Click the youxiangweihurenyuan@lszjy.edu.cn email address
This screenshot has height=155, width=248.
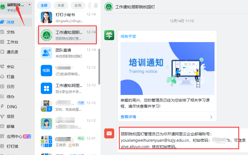click(155, 140)
